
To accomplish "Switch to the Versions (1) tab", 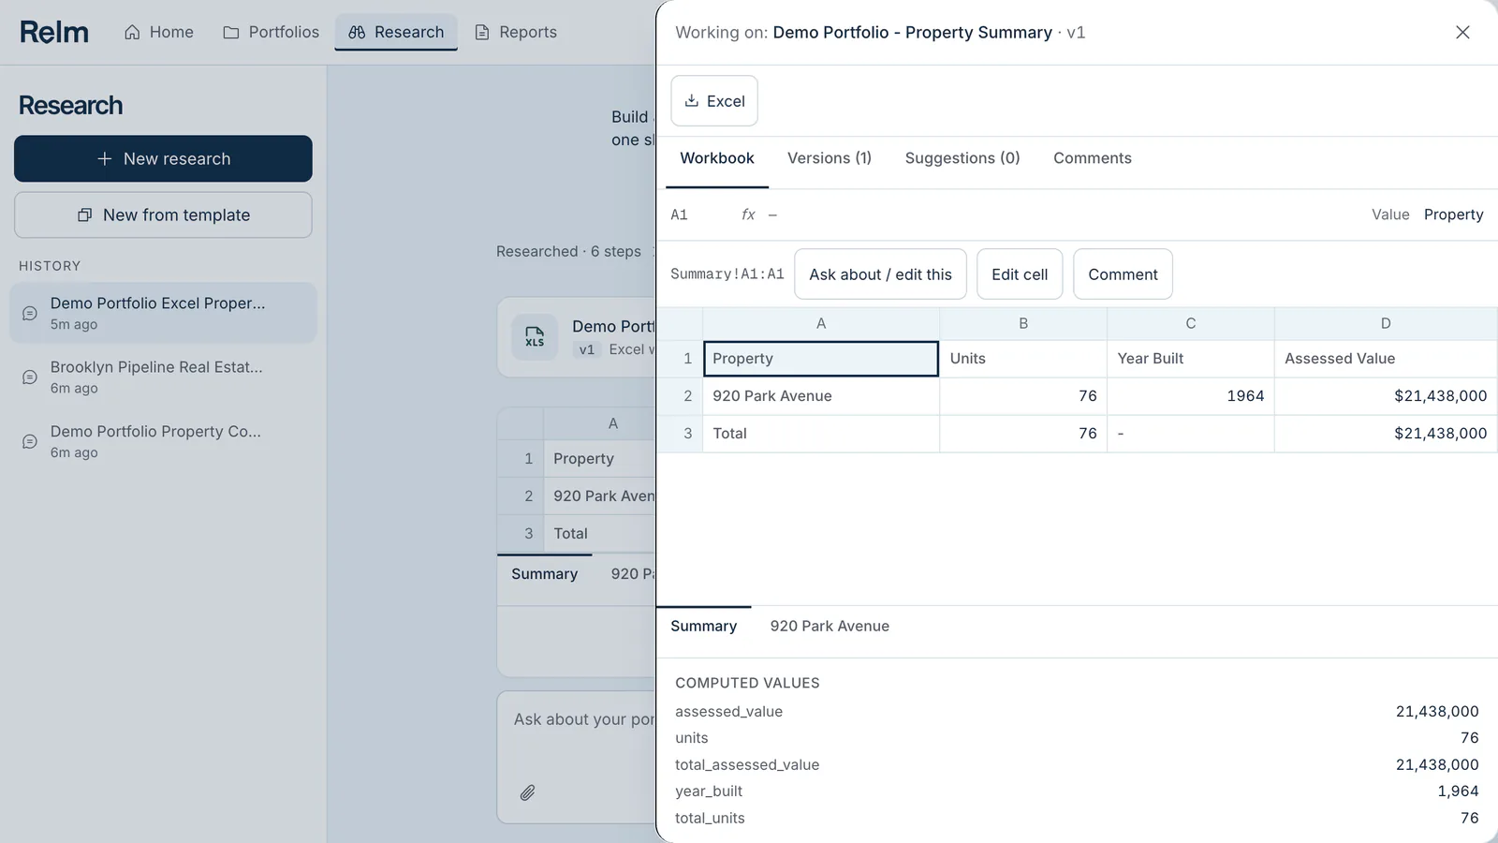I will (x=830, y=158).
